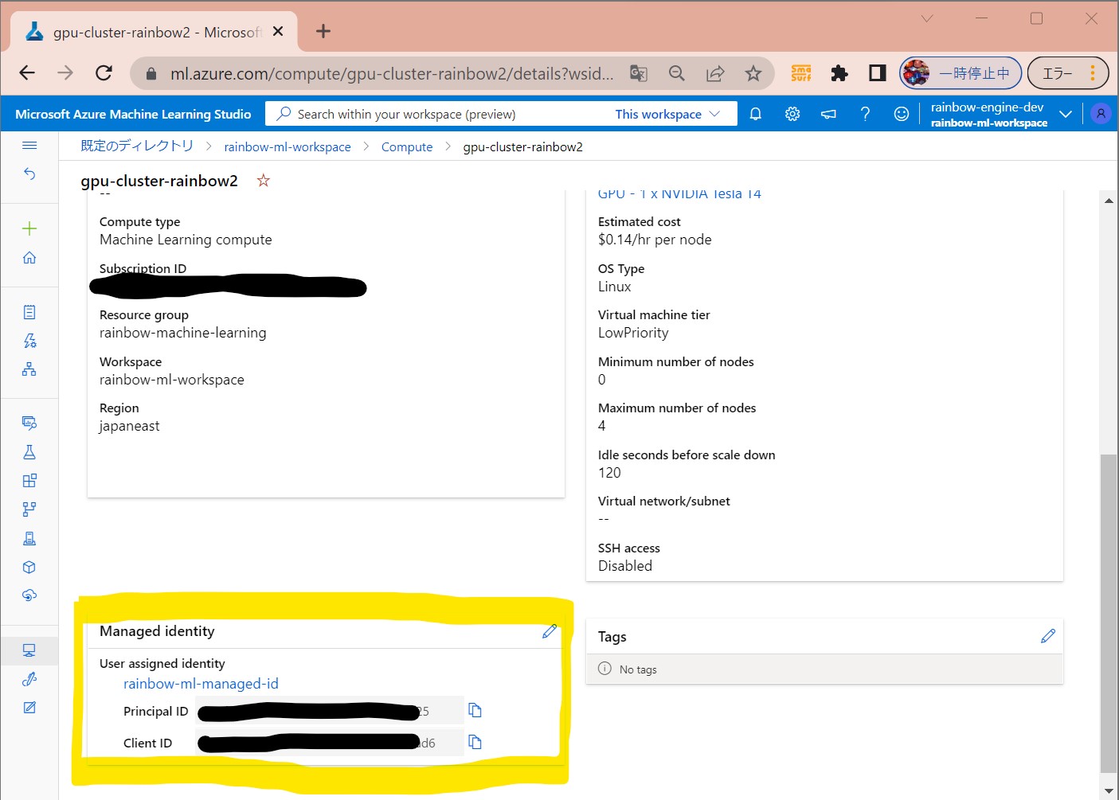Open Models cube icon in the sidebar

(29, 568)
